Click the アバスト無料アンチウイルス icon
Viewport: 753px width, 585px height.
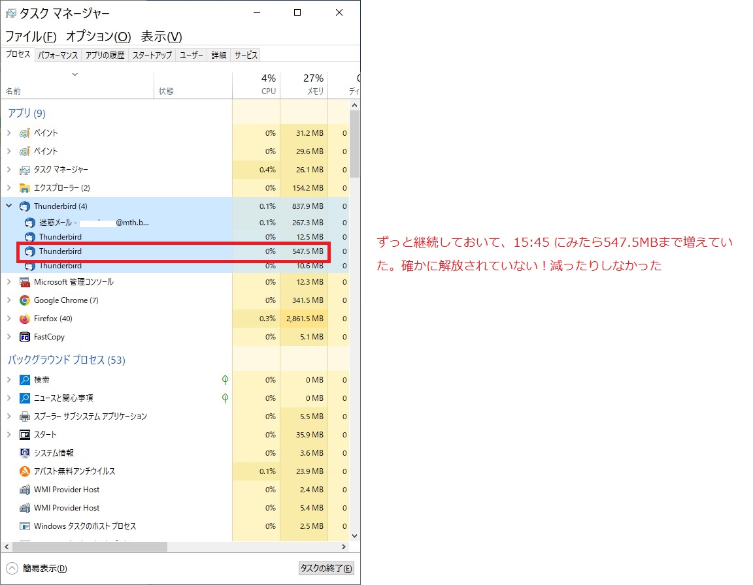[25, 471]
